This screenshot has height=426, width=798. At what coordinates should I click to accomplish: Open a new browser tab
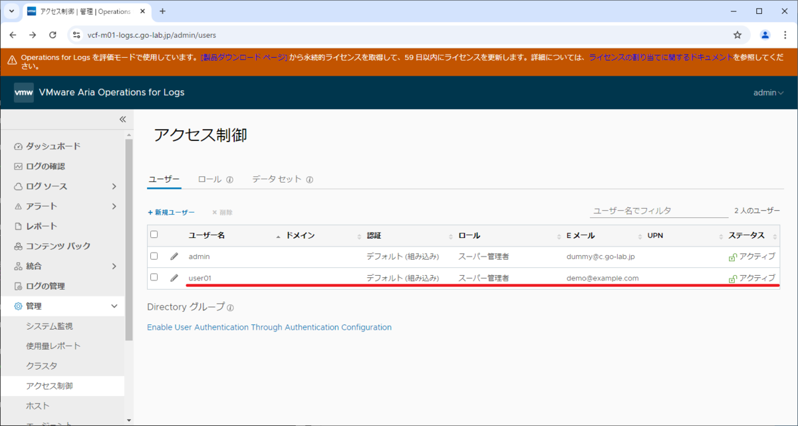coord(162,11)
